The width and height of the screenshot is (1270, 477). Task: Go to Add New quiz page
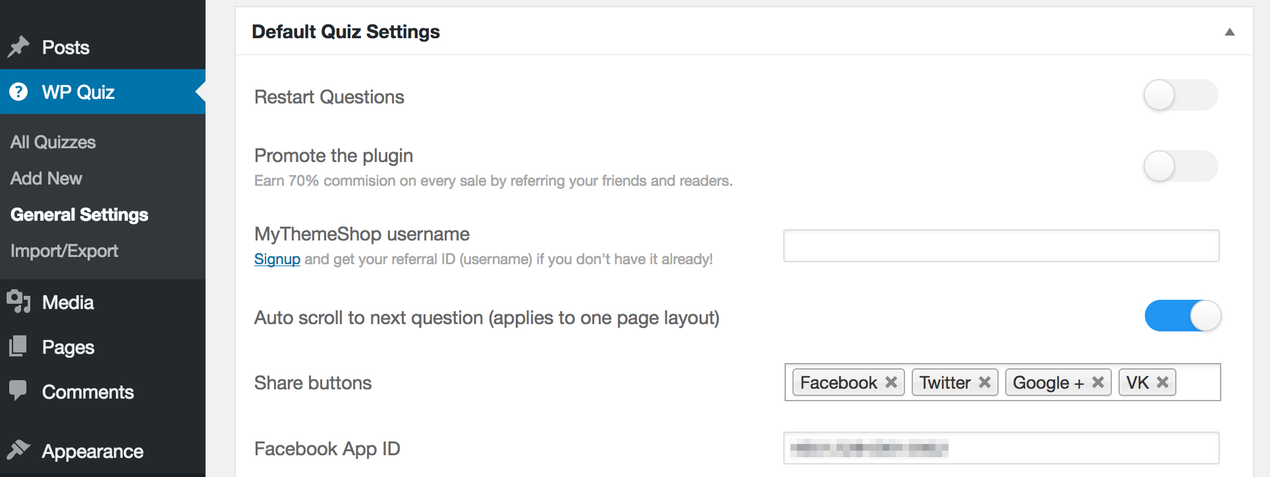pyautogui.click(x=46, y=179)
